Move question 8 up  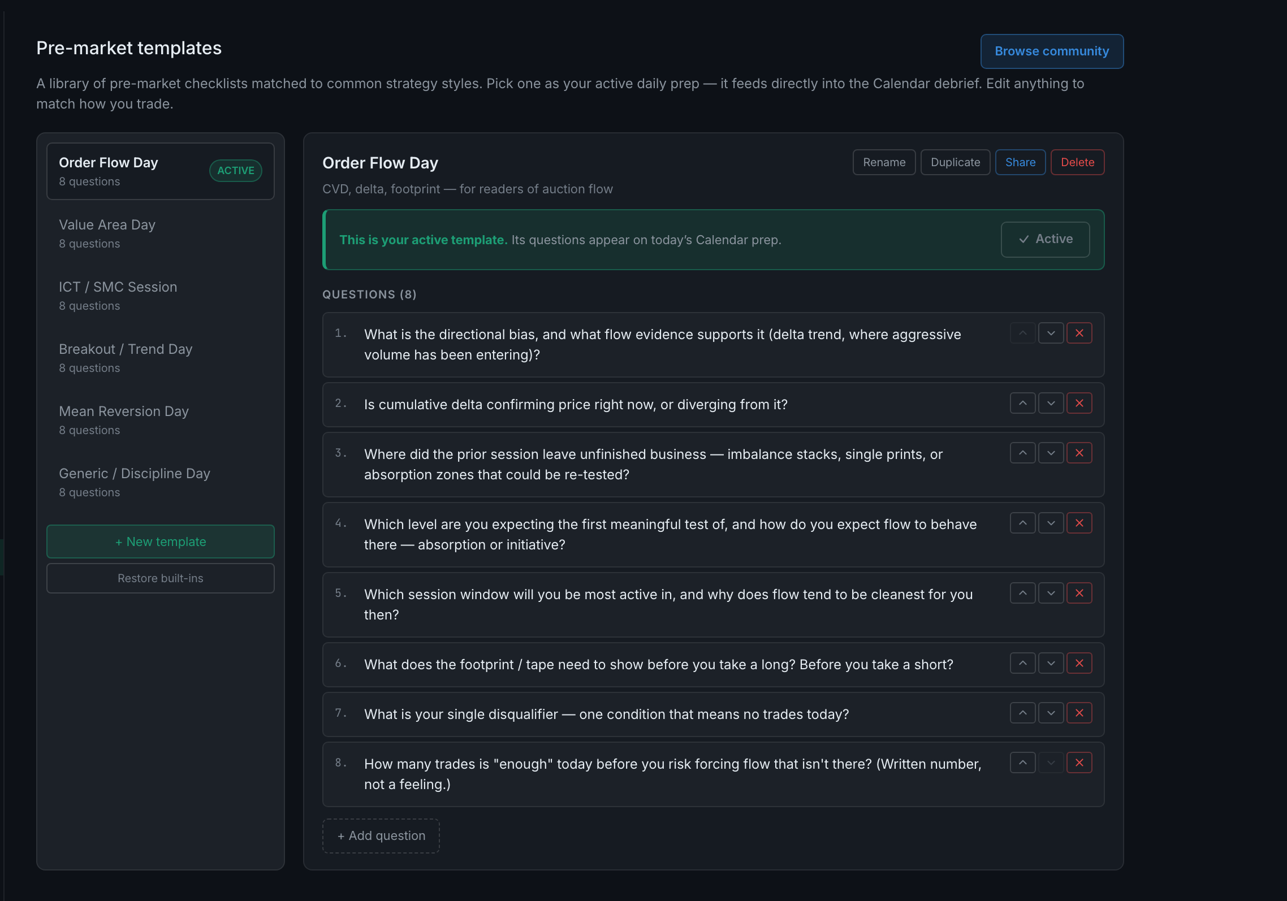(x=1022, y=763)
